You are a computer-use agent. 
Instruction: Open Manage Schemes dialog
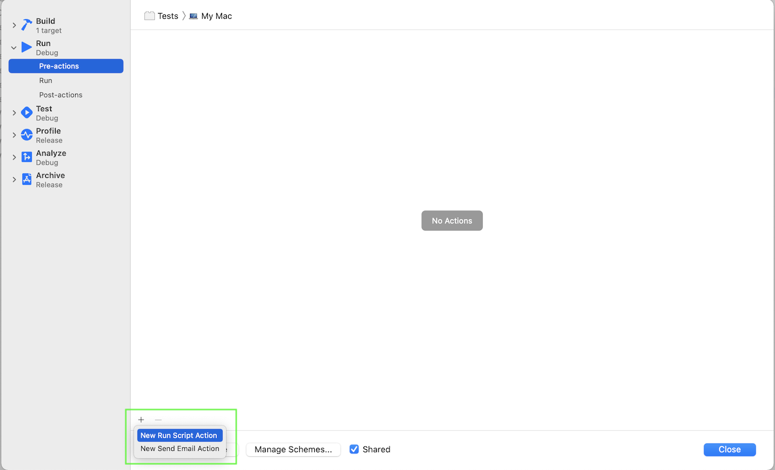click(x=293, y=449)
